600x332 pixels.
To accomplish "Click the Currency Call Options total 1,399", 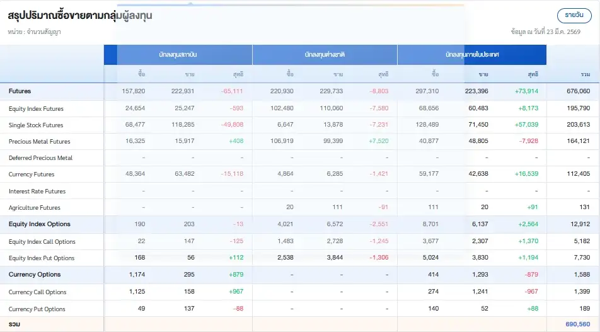I will coord(582,292).
